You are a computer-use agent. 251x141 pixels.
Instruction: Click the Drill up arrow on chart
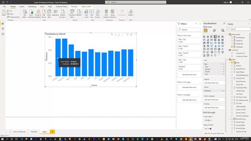click(x=112, y=34)
